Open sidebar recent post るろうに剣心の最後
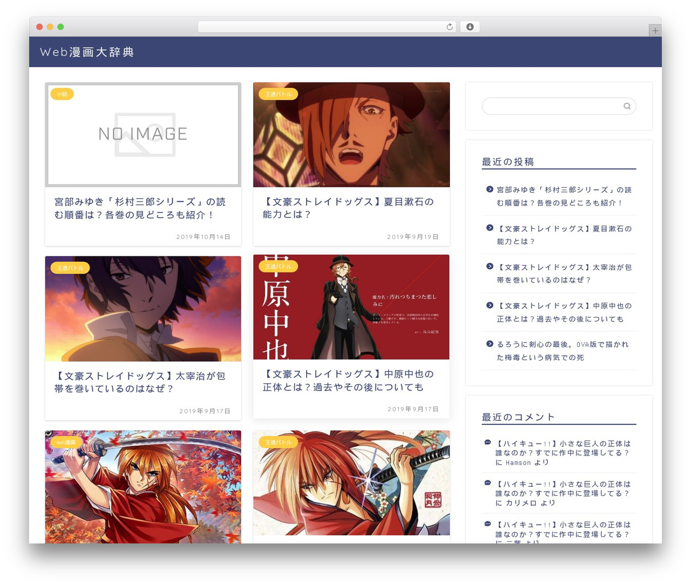The height and width of the screenshot is (585, 691). tap(563, 351)
